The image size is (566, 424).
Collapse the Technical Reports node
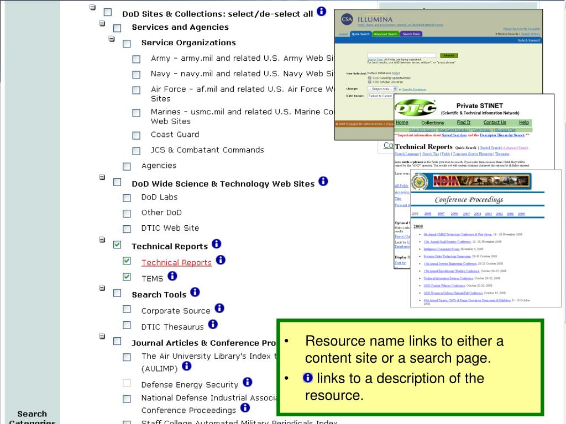(102, 240)
